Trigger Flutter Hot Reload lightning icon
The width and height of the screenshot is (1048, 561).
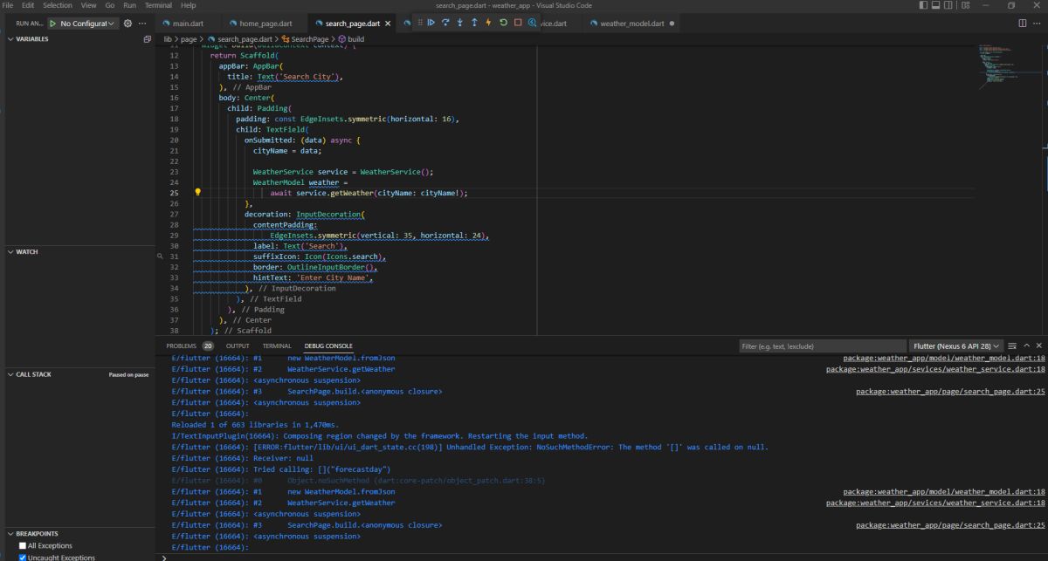coord(488,23)
